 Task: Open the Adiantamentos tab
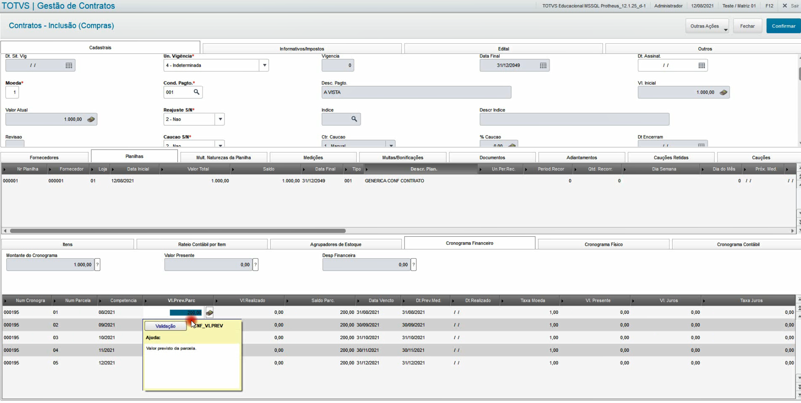(x=582, y=158)
